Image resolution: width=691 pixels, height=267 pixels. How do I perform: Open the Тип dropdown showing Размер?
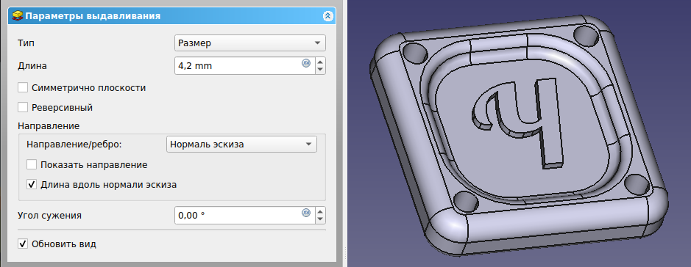250,43
